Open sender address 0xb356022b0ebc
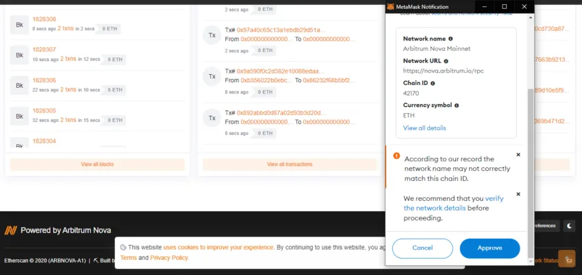 tap(267, 80)
